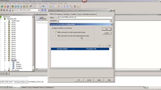The width and height of the screenshot is (161, 90).
Task: Click the Parameter File column header
Action: pos(91,49)
